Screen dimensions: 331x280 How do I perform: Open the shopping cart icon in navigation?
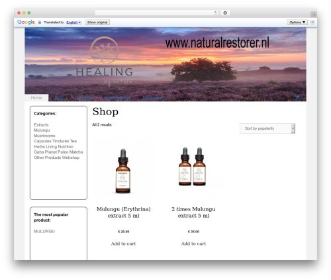pyautogui.click(x=298, y=97)
